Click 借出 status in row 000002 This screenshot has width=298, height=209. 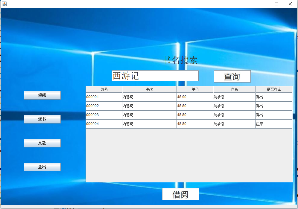(274, 106)
